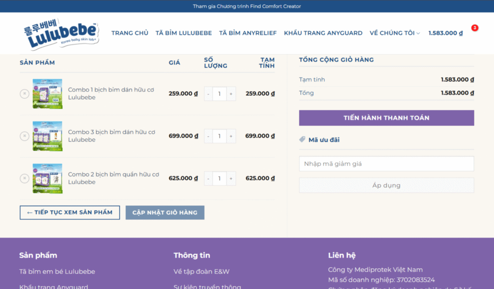Remove Combo 2 bịch bỉm quần from cart
494x289 pixels.
click(24, 178)
